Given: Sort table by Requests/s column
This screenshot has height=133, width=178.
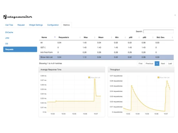Looking at the screenshot, I should [x=69, y=37].
